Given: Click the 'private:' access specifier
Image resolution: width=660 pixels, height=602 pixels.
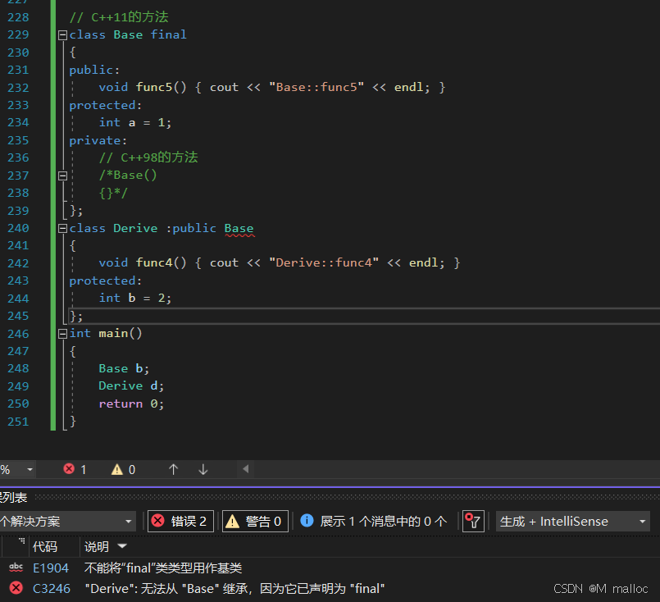Looking at the screenshot, I should pos(98,140).
